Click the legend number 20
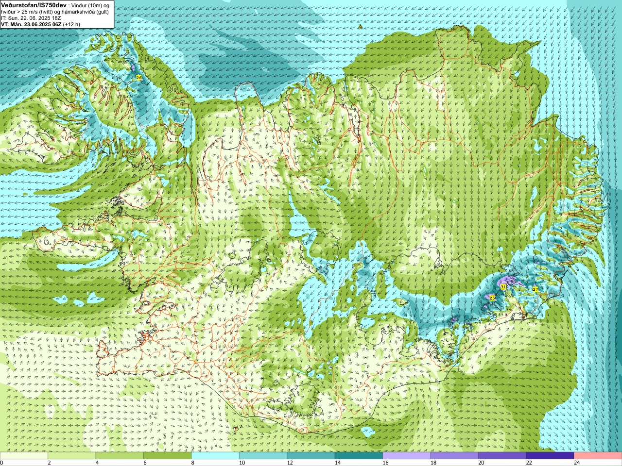Image resolution: width=622 pixels, height=466 pixels. pos(481,463)
